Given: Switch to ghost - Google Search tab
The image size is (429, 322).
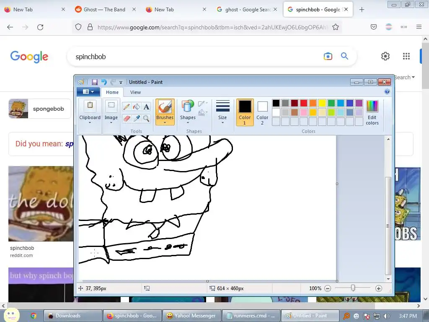Looking at the screenshot, I should coord(247,10).
